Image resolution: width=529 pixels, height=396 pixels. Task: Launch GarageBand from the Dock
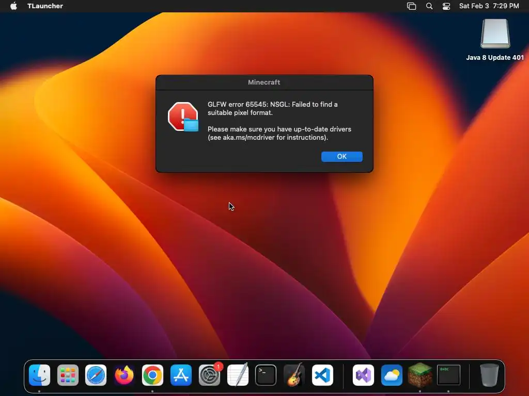pyautogui.click(x=294, y=375)
